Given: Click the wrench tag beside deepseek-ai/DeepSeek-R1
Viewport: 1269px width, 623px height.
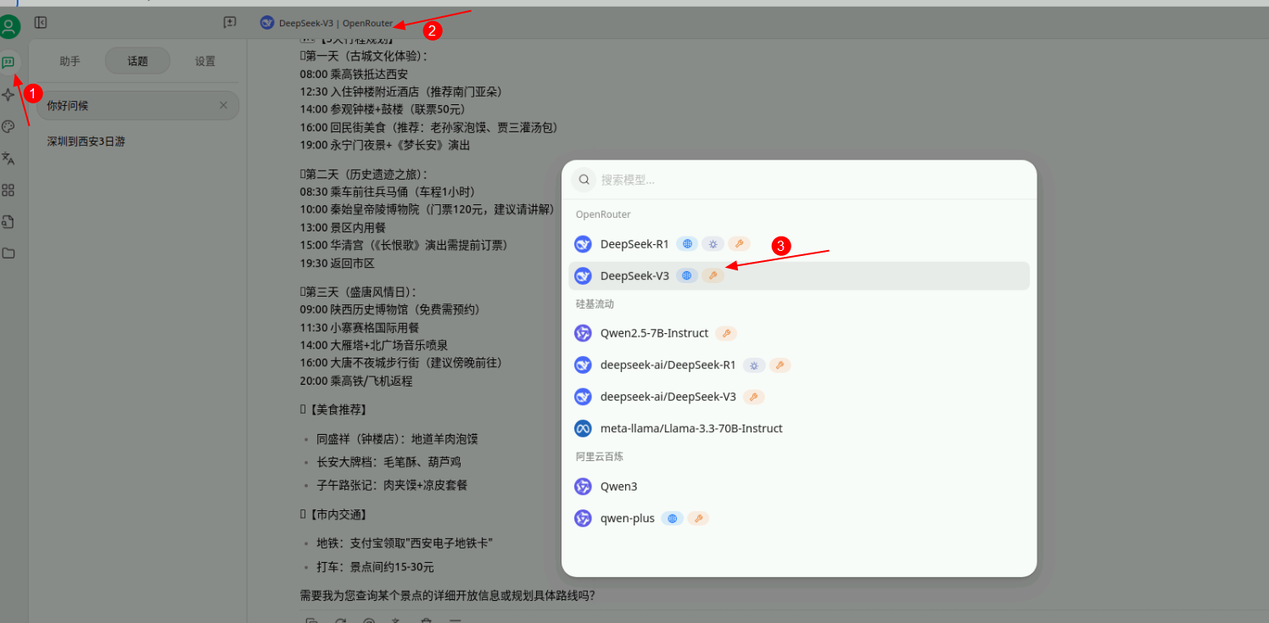Looking at the screenshot, I should click(x=780, y=365).
